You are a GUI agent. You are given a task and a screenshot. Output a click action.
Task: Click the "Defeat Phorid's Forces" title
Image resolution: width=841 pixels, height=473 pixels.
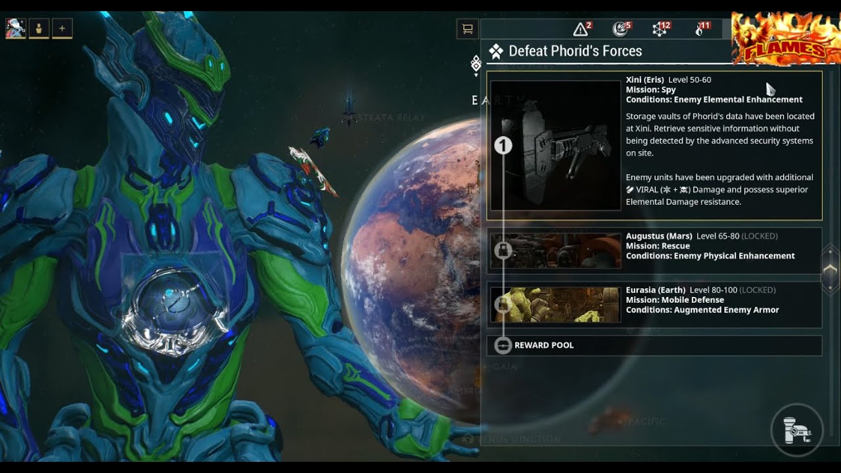click(576, 51)
